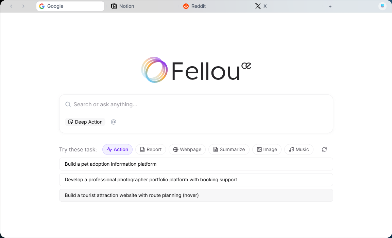Screen dimensions: 392x238
Task: Click the profile avatar icon at top right
Action: [382, 6]
